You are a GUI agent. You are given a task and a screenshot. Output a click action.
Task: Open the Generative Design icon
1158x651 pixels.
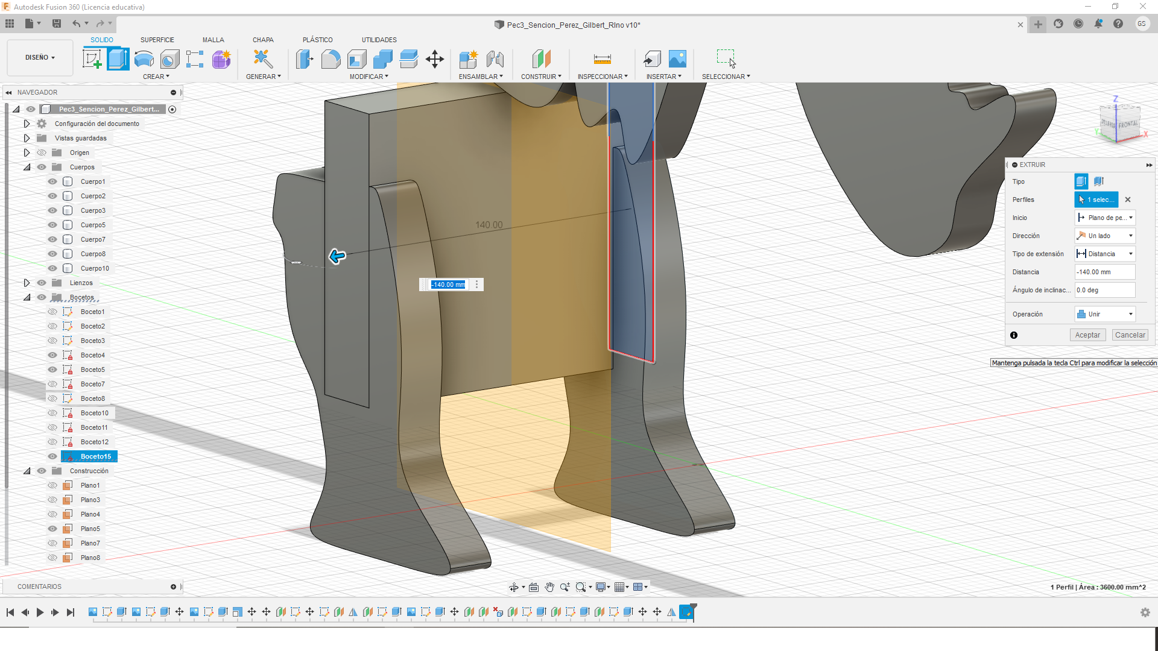click(263, 59)
